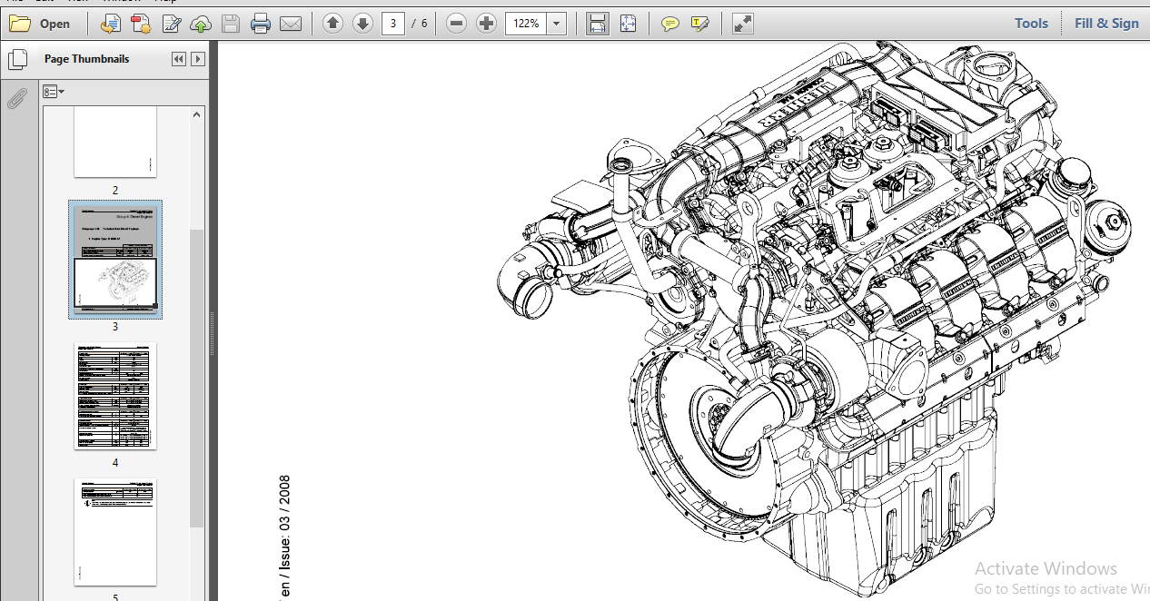Viewport: 1150px width, 601px height.
Task: Go to next page with down arrow
Action: pos(362,24)
